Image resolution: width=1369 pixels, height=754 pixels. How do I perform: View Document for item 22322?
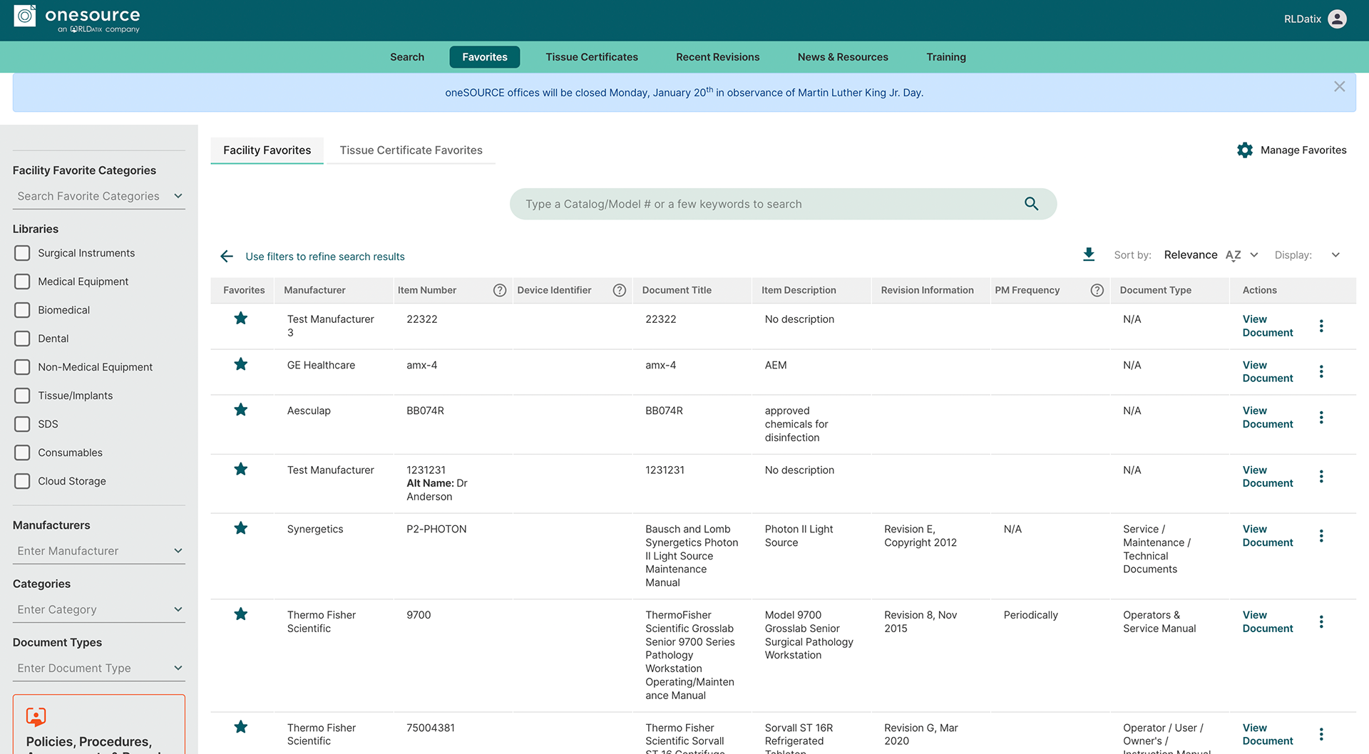point(1268,326)
